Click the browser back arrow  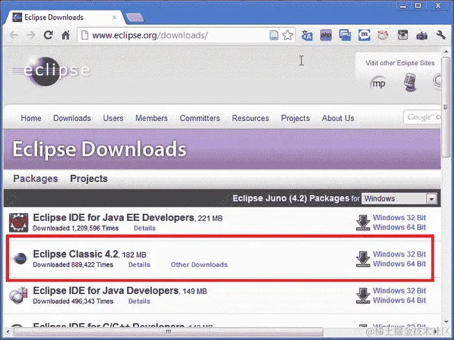pos(14,35)
